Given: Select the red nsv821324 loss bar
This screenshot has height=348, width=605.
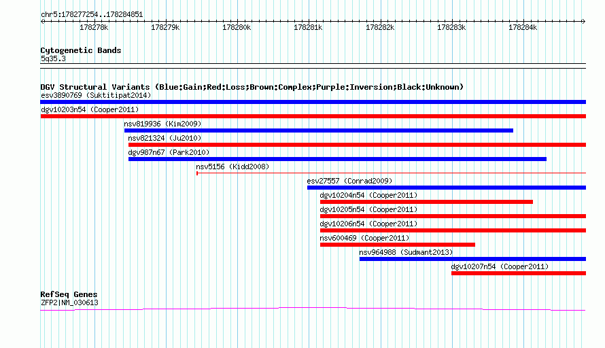Looking at the screenshot, I should (x=358, y=145).
